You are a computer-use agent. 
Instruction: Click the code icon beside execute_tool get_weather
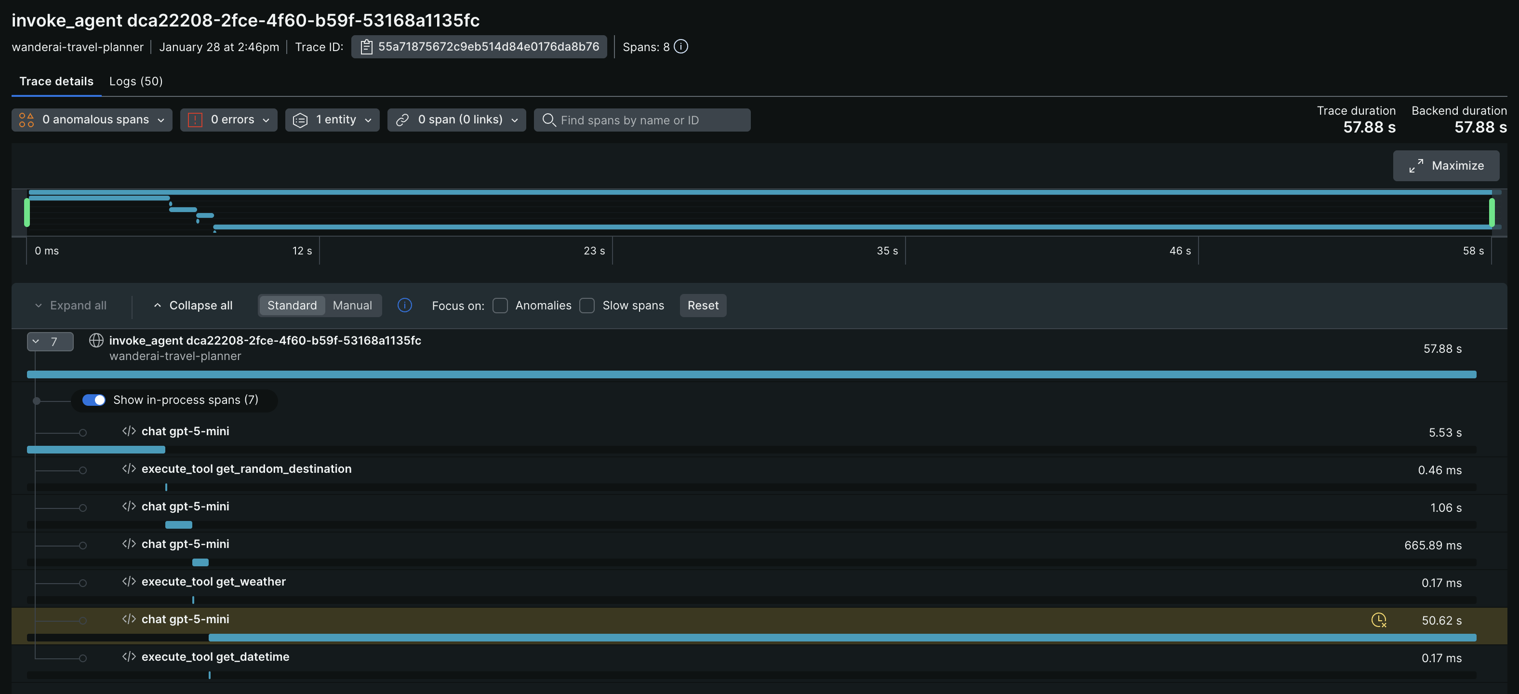click(x=129, y=581)
